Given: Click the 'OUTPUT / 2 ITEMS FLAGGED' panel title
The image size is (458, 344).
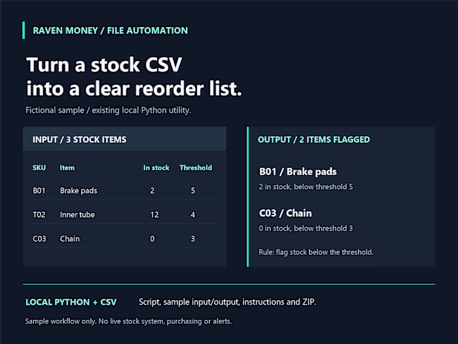Looking at the screenshot, I should (313, 140).
